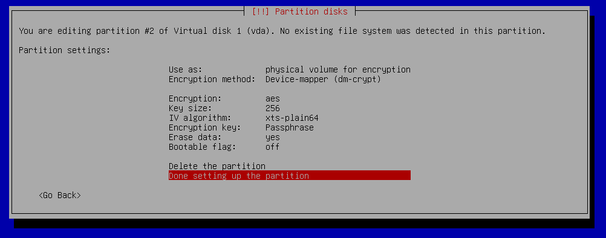Select the "Key size:" option
Screen dimensions: 606x238
[190, 108]
